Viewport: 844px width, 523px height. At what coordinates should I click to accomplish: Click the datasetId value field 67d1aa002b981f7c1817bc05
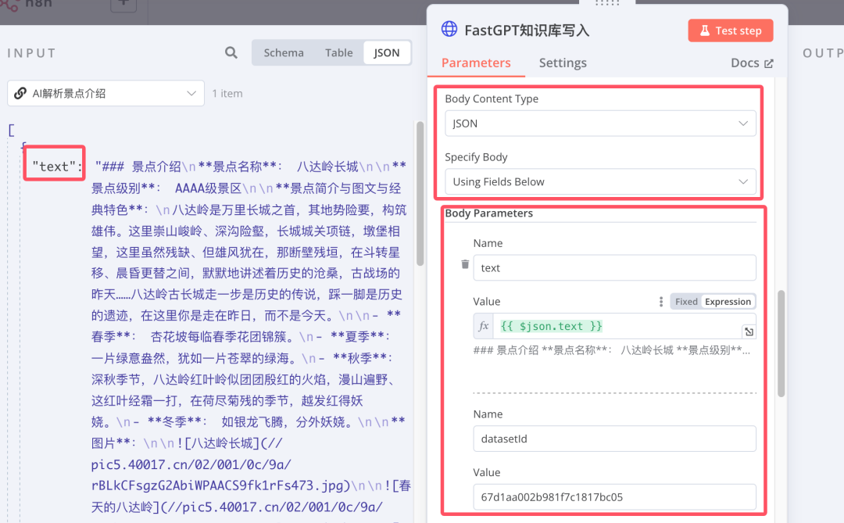coord(615,496)
